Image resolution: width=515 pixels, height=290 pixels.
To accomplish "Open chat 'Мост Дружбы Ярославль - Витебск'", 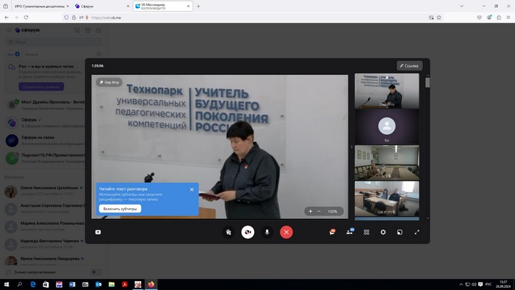I will (x=45, y=105).
